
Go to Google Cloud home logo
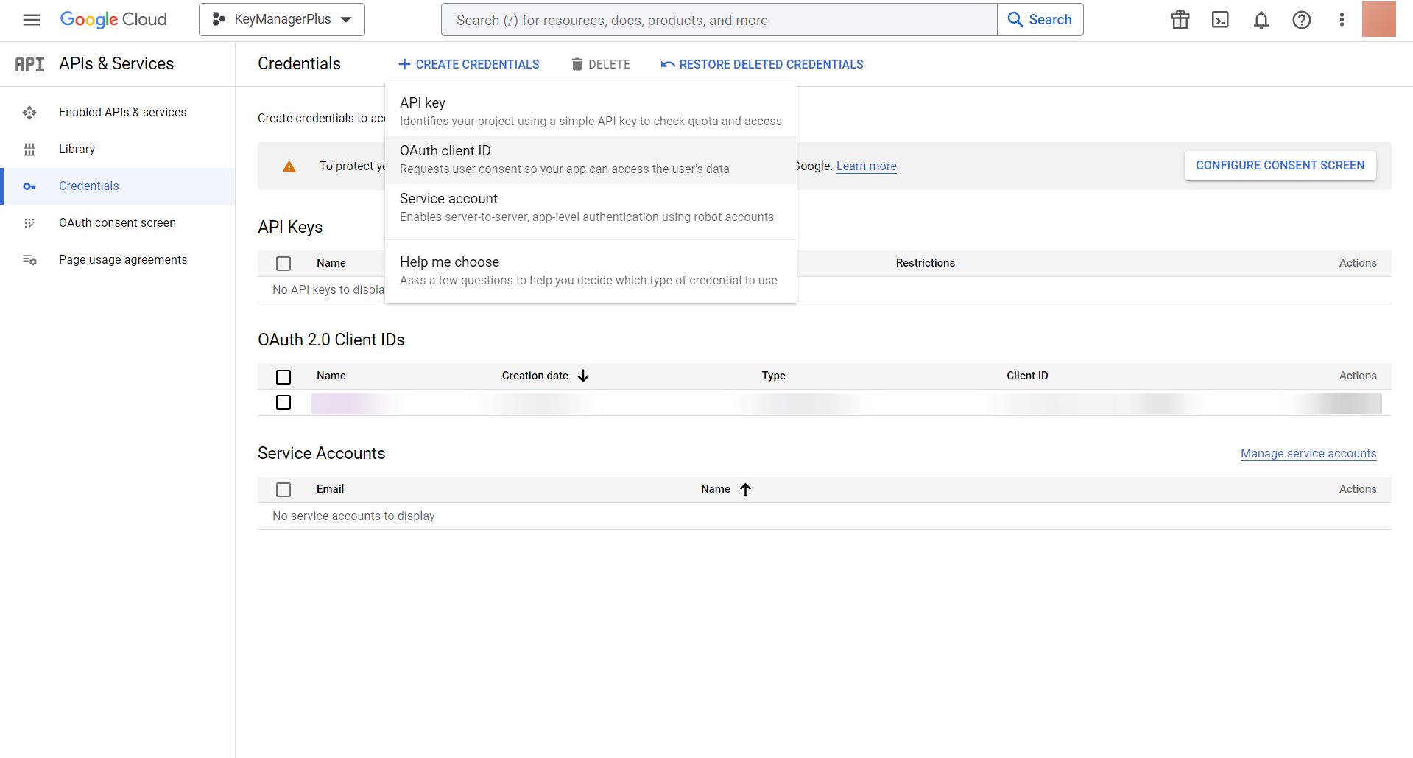click(x=113, y=20)
